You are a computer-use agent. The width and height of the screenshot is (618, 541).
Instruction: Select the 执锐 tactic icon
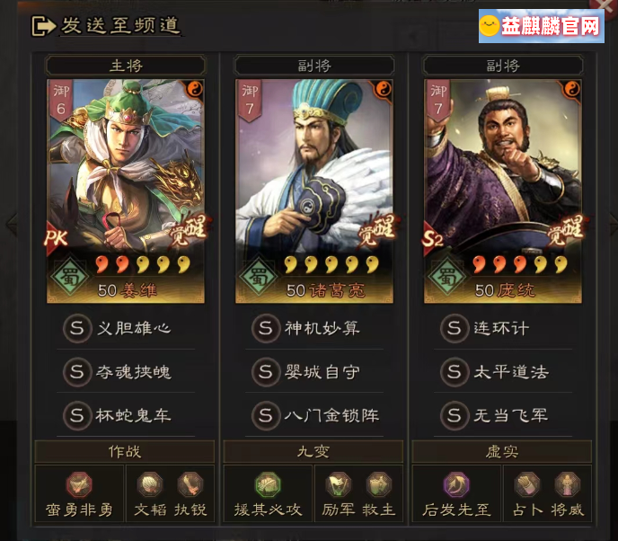[x=190, y=484]
